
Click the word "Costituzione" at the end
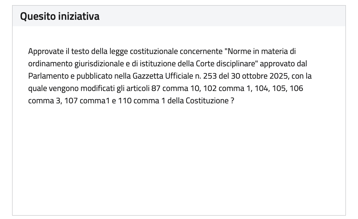point(207,101)
